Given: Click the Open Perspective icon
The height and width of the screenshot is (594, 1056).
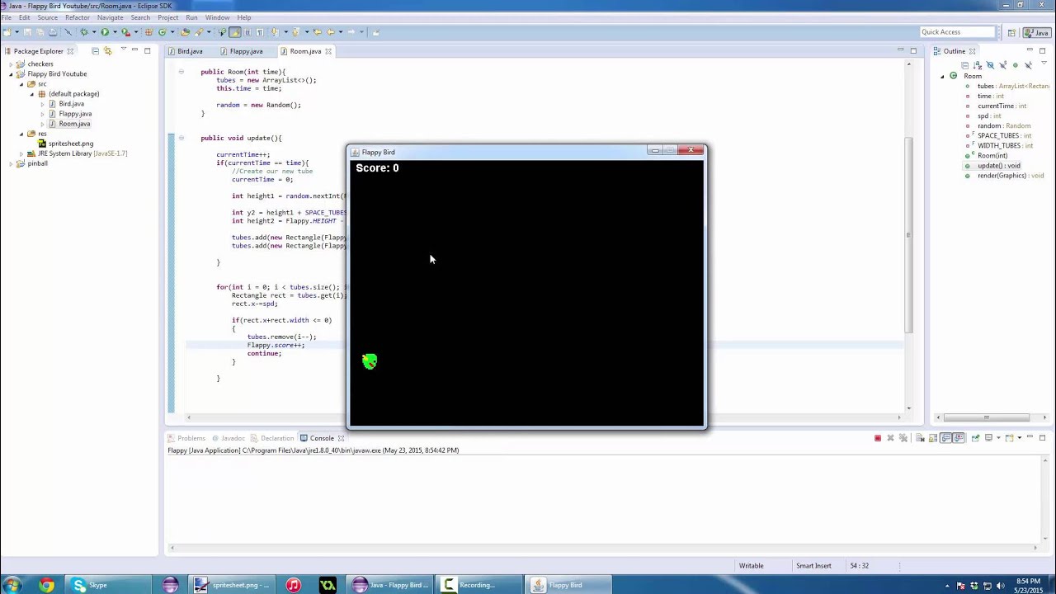Looking at the screenshot, I should tap(1011, 32).
